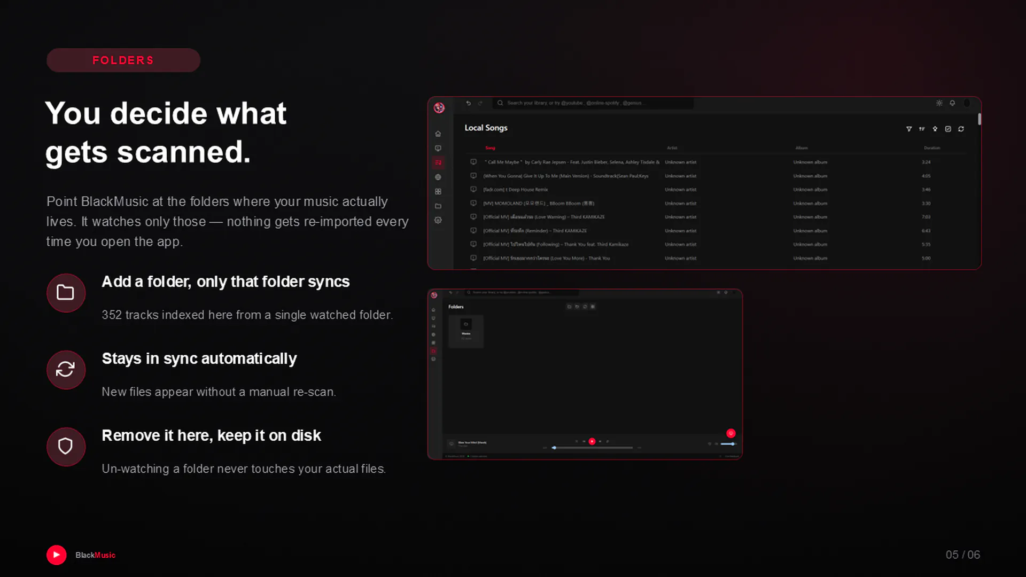Click the pin icon in Local Songs toolbar
Viewport: 1026px width, 577px height.
pyautogui.click(x=935, y=129)
